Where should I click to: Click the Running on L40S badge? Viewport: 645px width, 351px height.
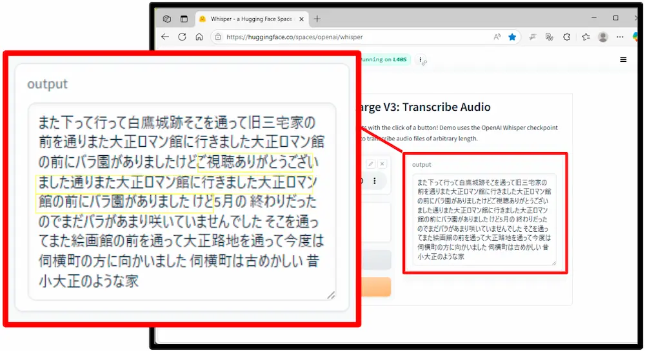point(385,59)
